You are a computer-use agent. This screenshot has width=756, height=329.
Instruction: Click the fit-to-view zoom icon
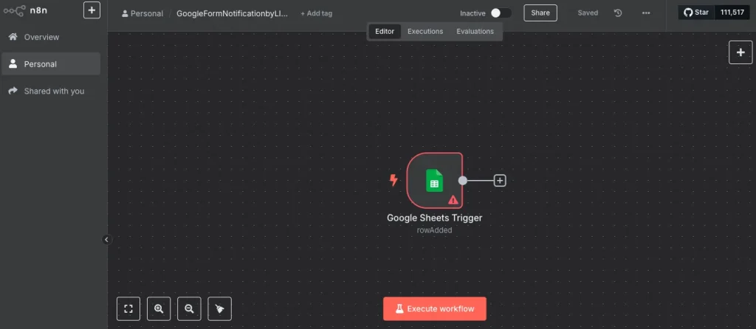(x=128, y=309)
